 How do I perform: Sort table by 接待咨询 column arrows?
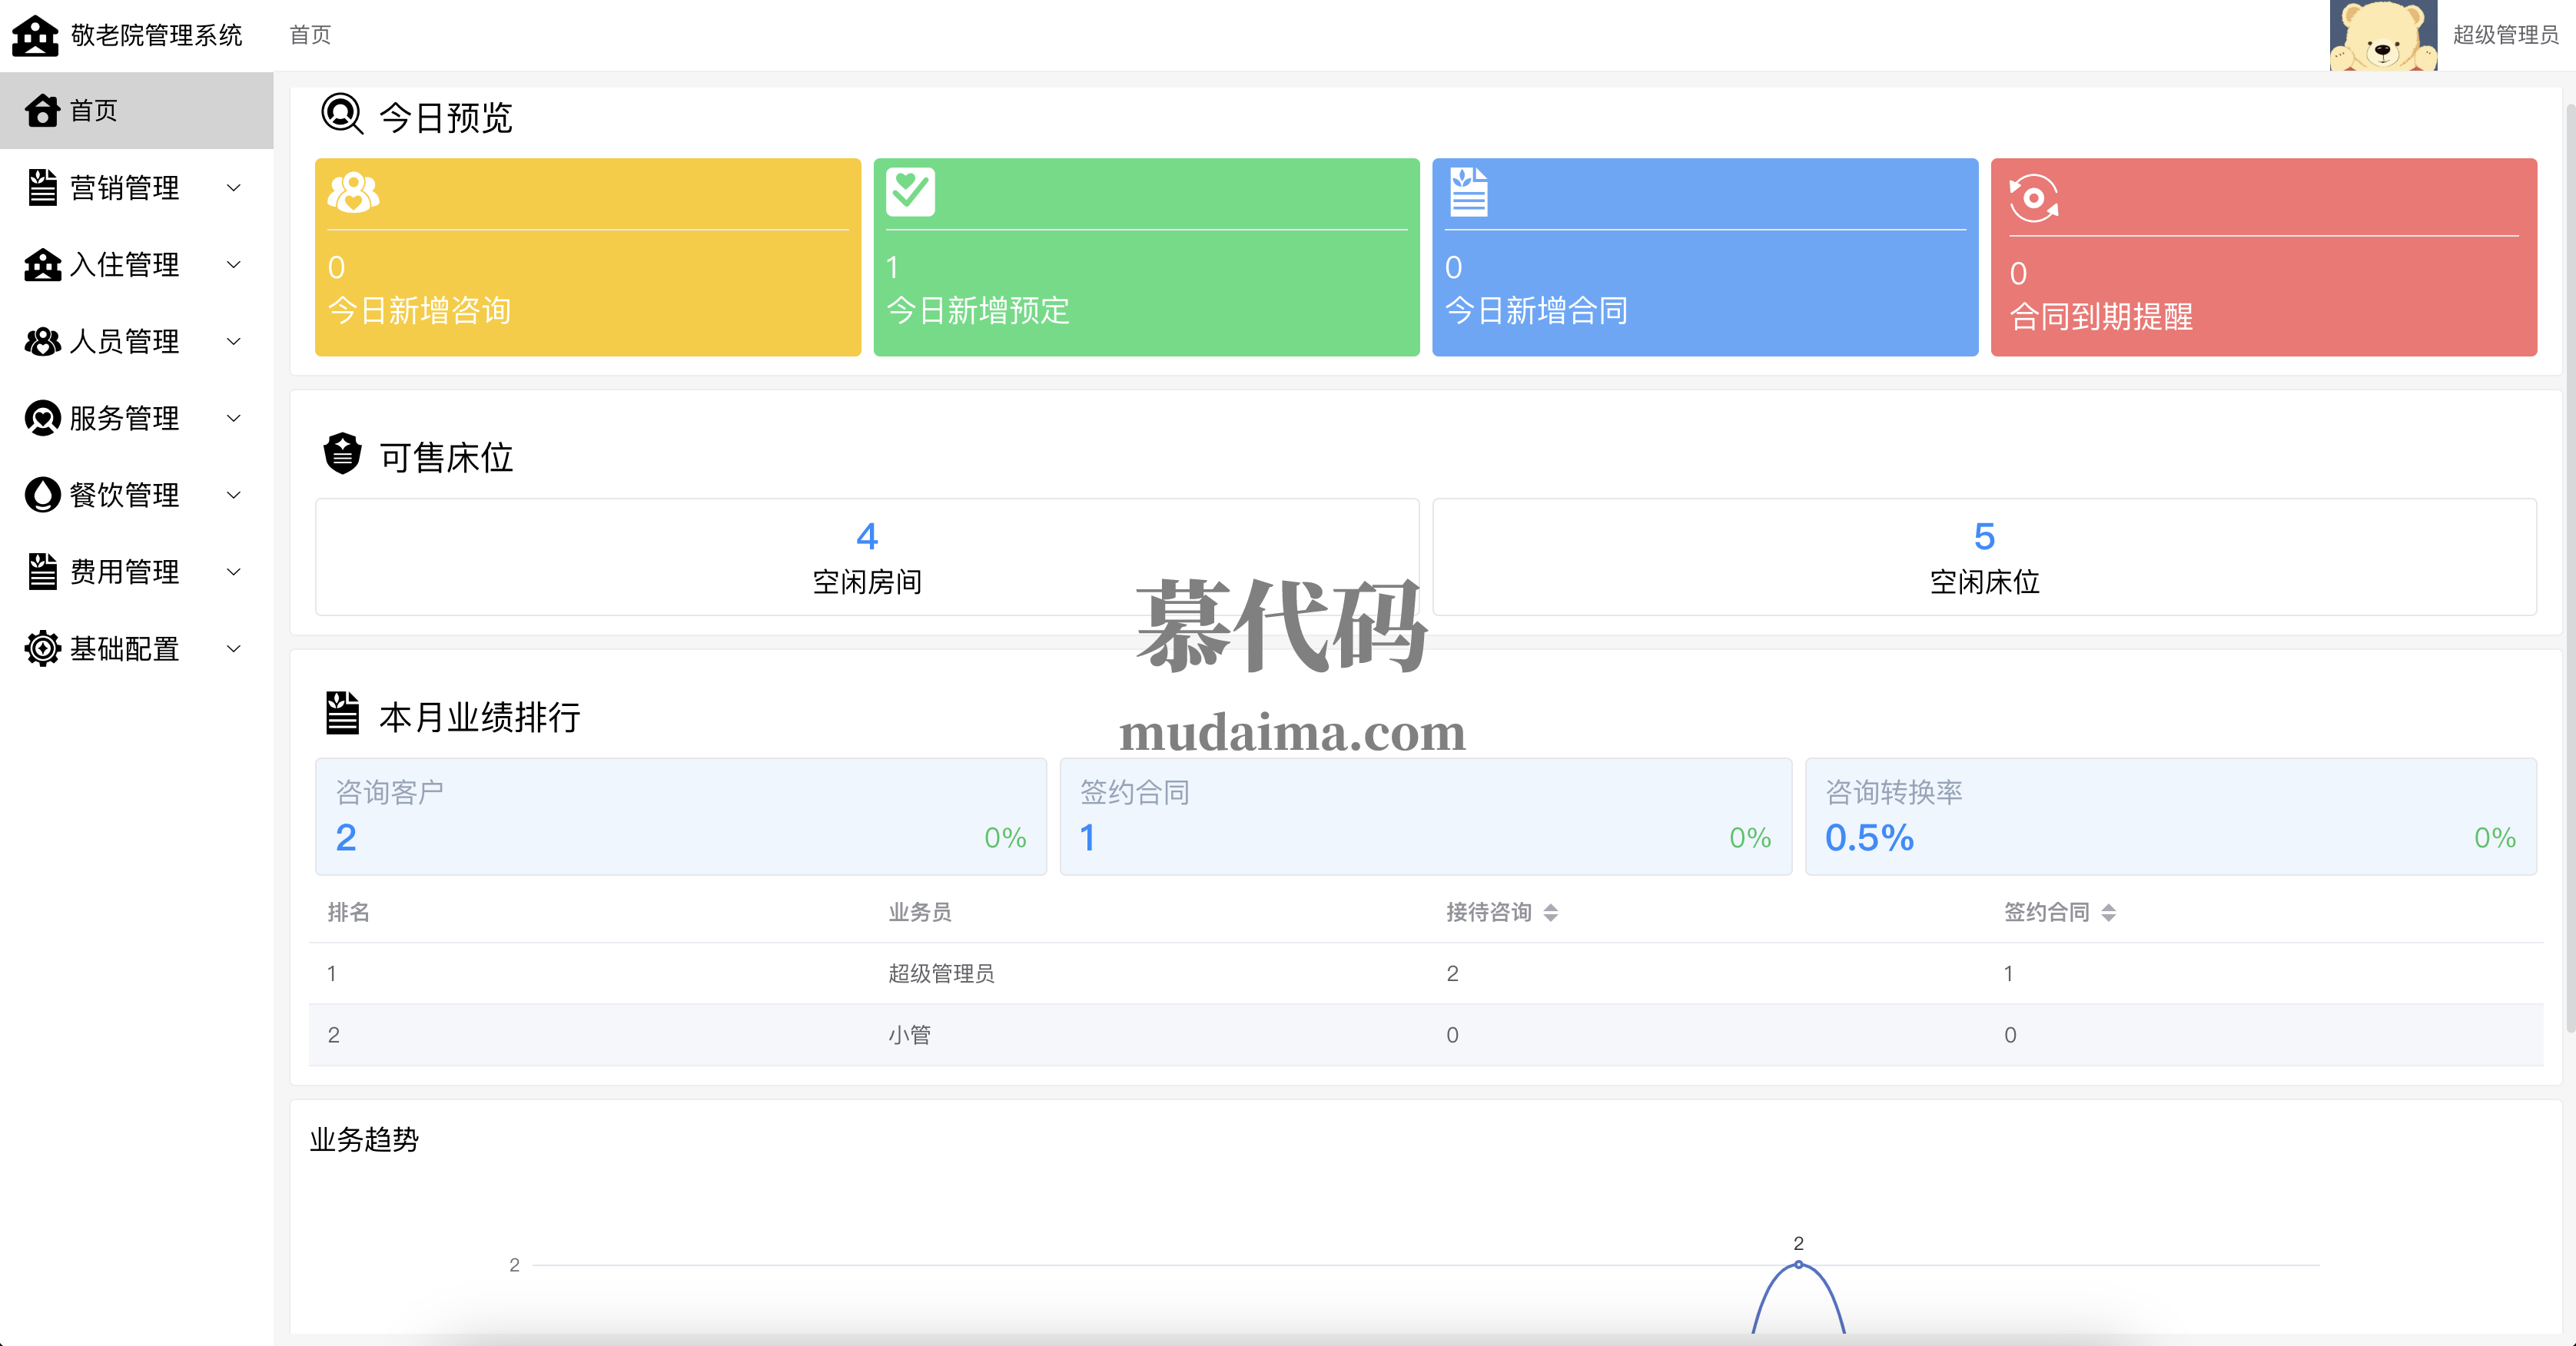tap(1550, 912)
